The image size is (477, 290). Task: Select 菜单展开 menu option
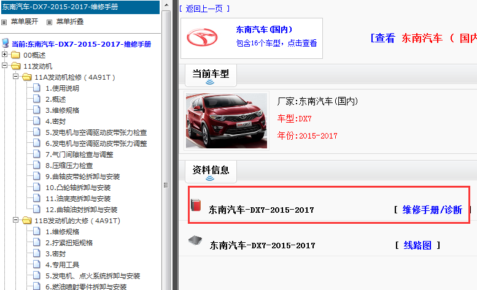click(25, 21)
